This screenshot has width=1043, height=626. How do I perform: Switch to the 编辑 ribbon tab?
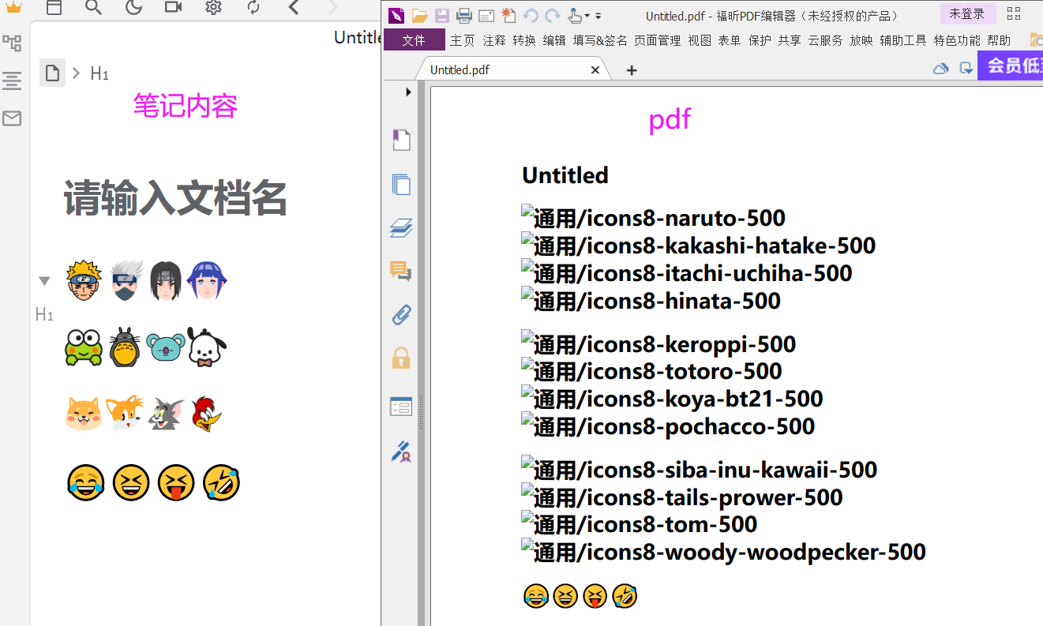click(554, 40)
